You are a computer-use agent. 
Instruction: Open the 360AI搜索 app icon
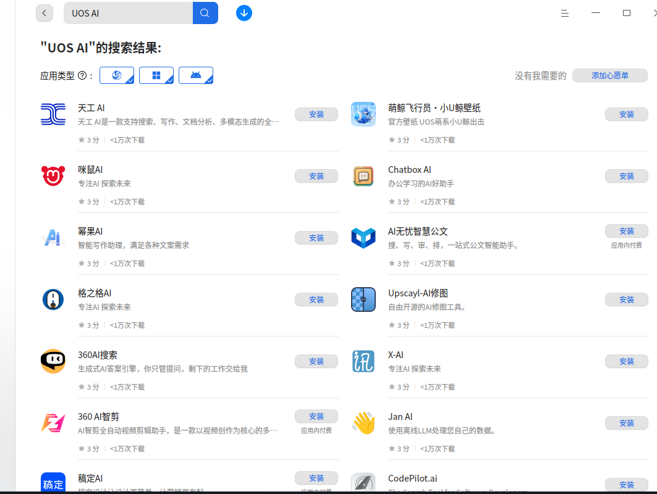[x=53, y=361]
